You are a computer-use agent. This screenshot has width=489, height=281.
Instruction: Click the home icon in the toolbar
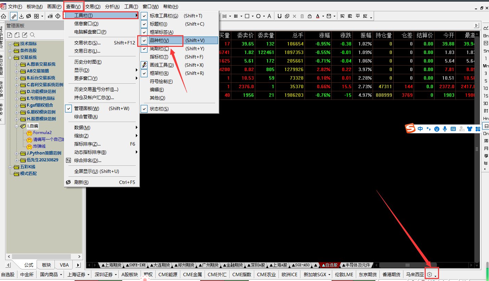pyautogui.click(x=4, y=16)
